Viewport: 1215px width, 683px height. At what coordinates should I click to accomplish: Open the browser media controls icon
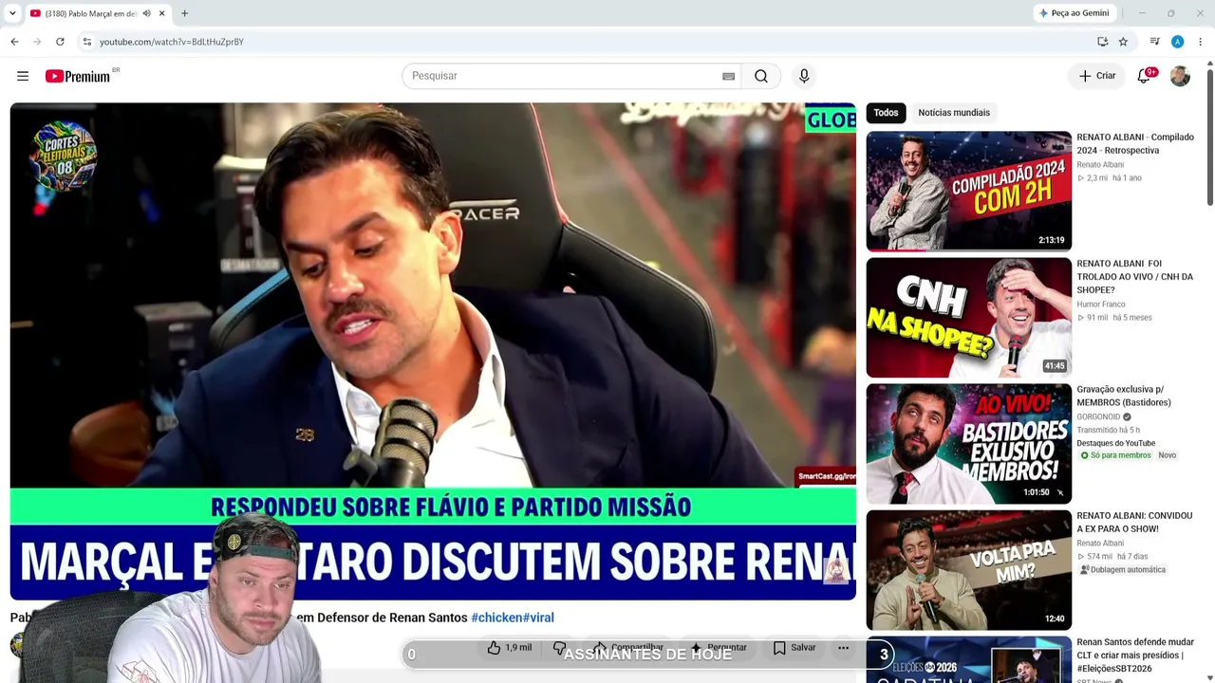[1154, 42]
